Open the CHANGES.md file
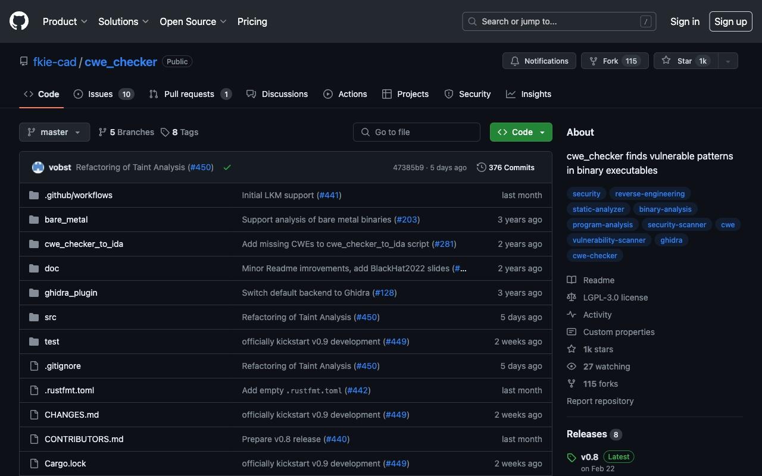Viewport: 762px width, 476px height. click(x=71, y=415)
